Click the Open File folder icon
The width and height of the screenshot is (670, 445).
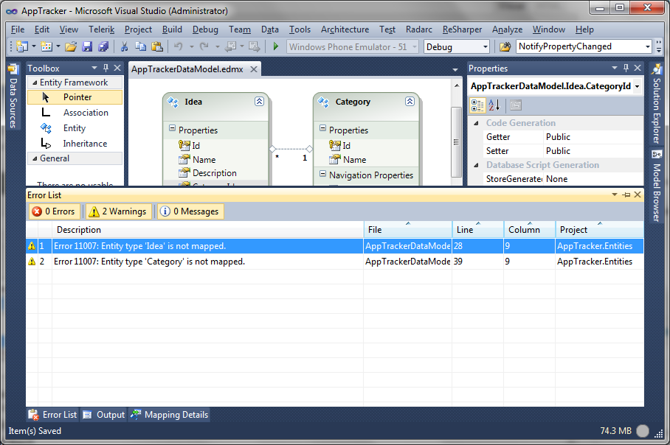coord(71,46)
